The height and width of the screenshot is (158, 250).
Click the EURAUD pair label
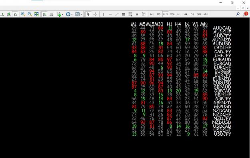click(x=222, y=59)
